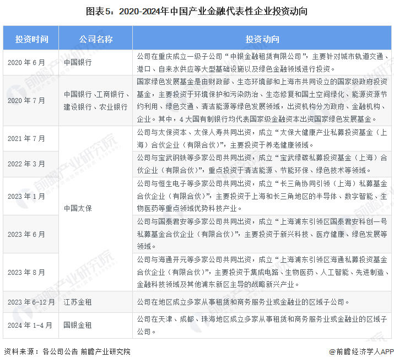Click the 国家绿色发展基金 investment description
This screenshot has width=394, height=363.
262,100
